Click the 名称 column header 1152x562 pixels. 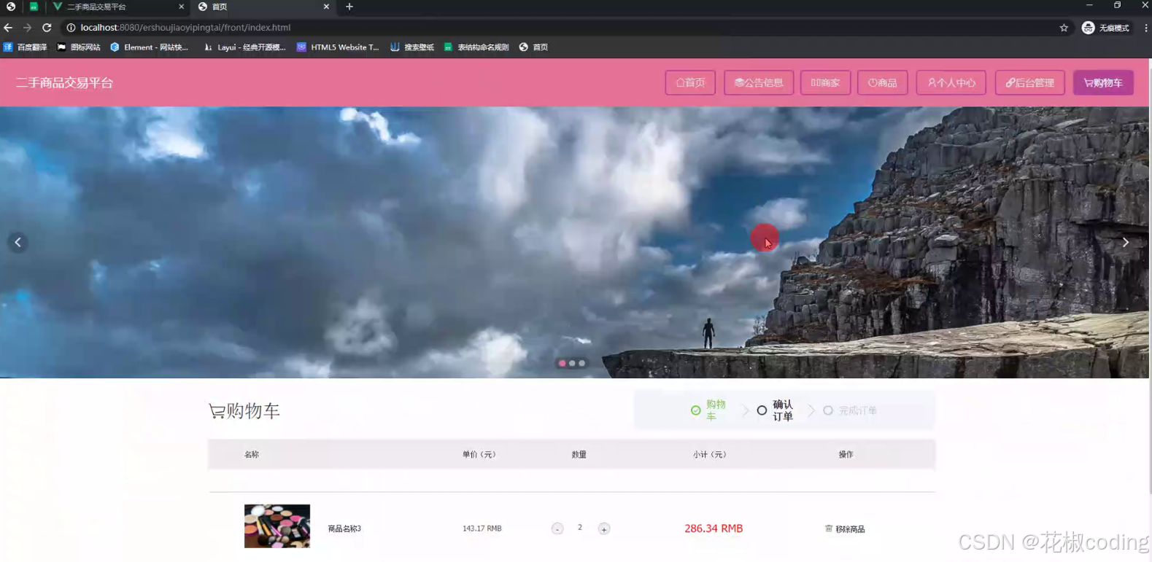[x=252, y=454]
